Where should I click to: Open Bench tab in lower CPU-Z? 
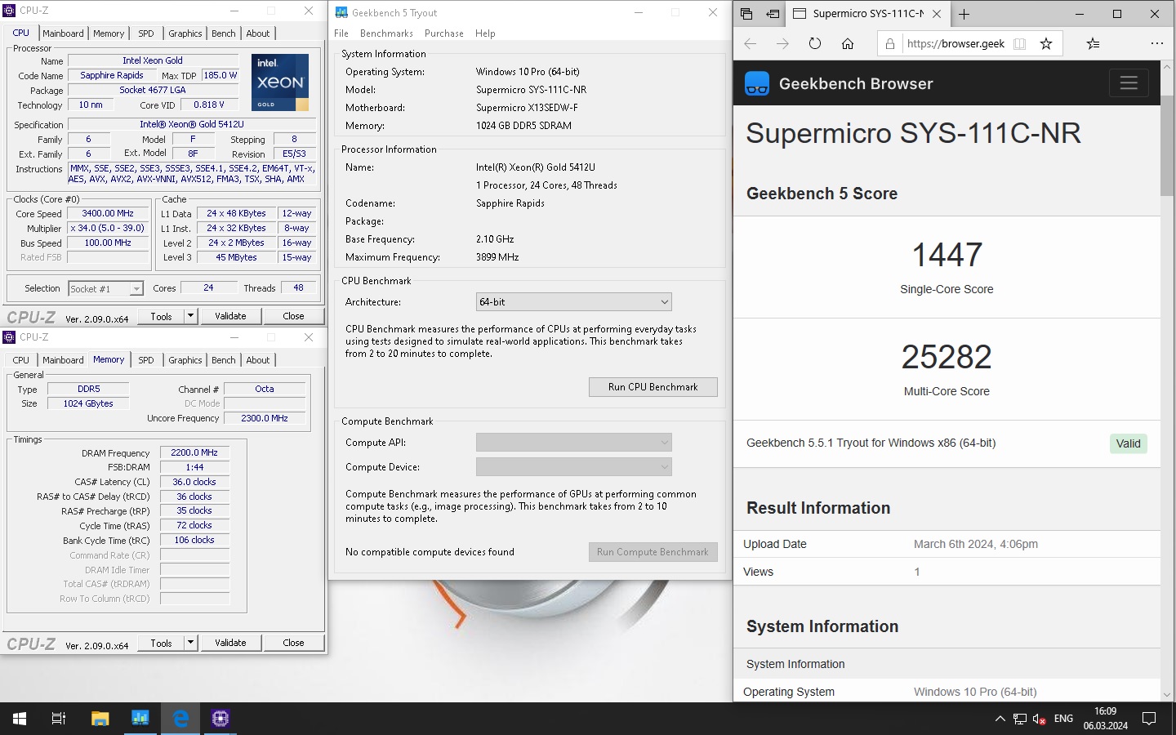tap(224, 360)
